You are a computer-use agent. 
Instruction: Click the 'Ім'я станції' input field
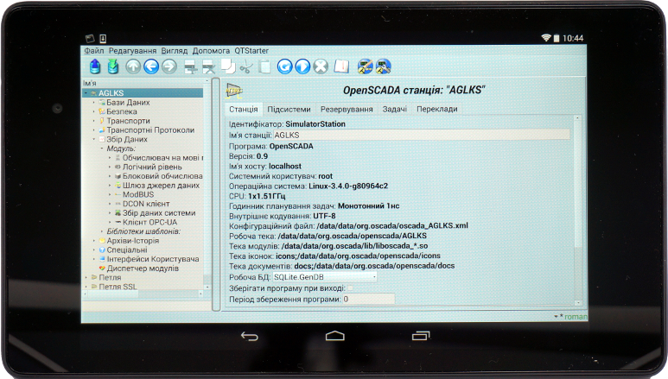tap(422, 135)
